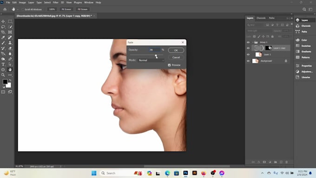Select the Path Selection tool

(10, 64)
